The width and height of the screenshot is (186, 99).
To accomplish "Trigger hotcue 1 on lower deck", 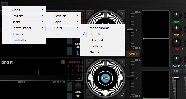I will tap(69, 66).
